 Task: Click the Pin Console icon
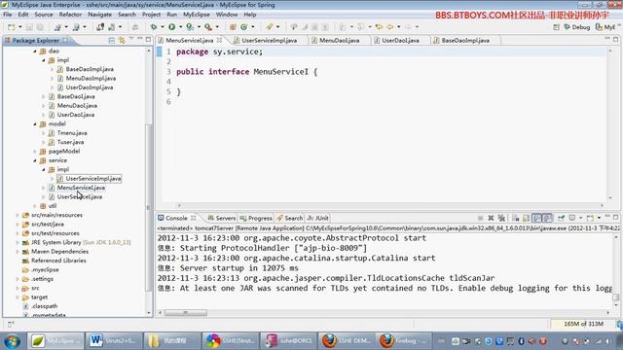pyautogui.click(x=561, y=218)
